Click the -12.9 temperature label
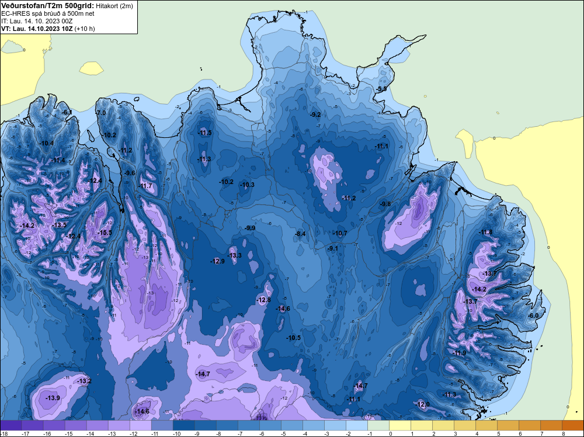 217,261
